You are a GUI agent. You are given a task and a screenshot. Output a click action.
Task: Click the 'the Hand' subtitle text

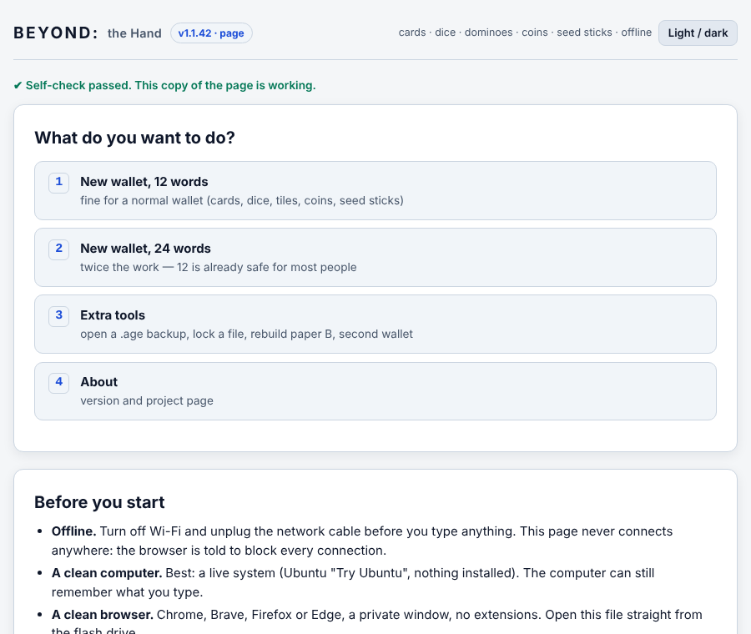134,33
